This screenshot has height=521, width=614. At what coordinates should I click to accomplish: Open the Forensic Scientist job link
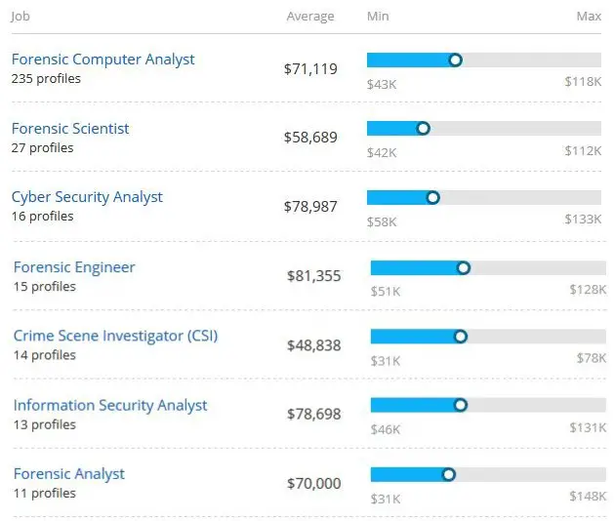tap(70, 129)
